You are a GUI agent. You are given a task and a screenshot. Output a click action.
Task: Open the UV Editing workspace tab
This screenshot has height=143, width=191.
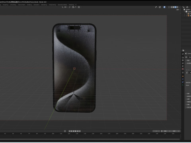tap(13, 5)
